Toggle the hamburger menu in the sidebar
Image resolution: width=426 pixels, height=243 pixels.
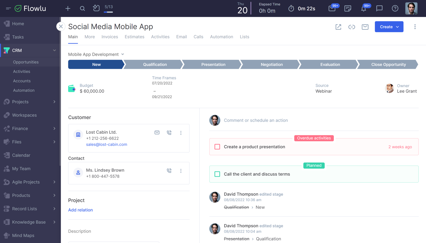pos(8,8)
